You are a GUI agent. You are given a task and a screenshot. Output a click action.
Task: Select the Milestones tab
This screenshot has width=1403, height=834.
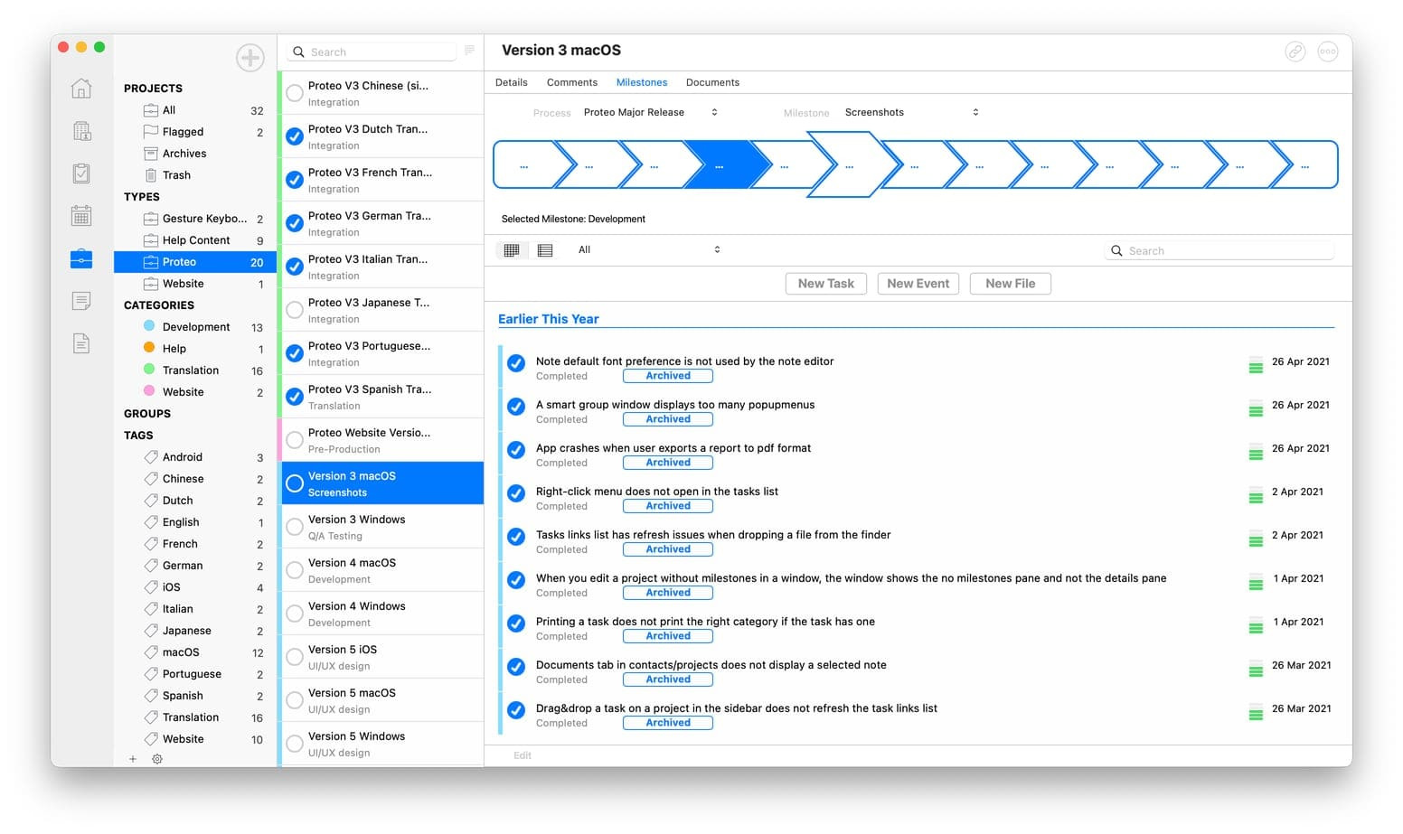coord(642,82)
